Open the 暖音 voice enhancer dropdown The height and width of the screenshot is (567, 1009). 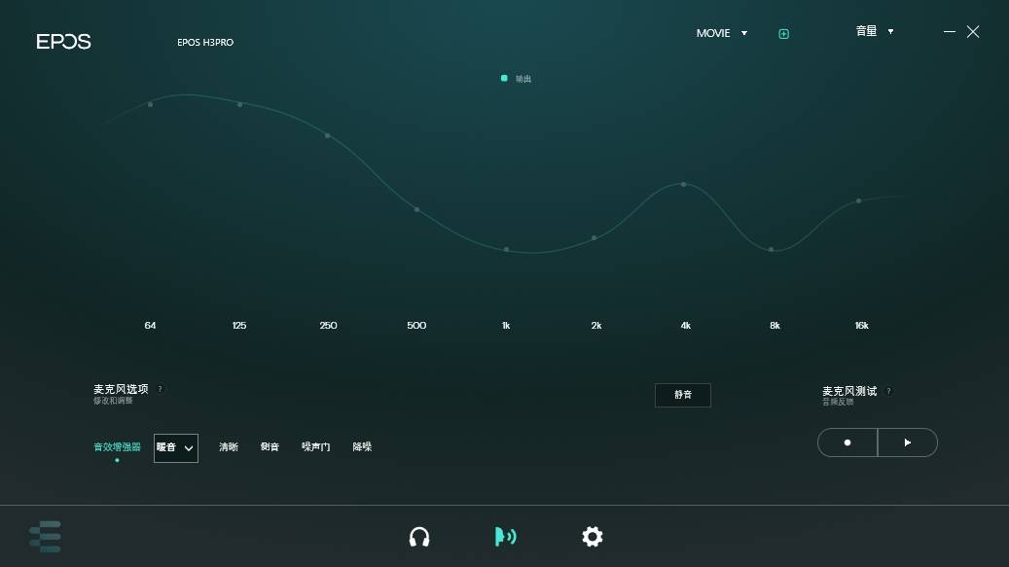click(x=176, y=447)
